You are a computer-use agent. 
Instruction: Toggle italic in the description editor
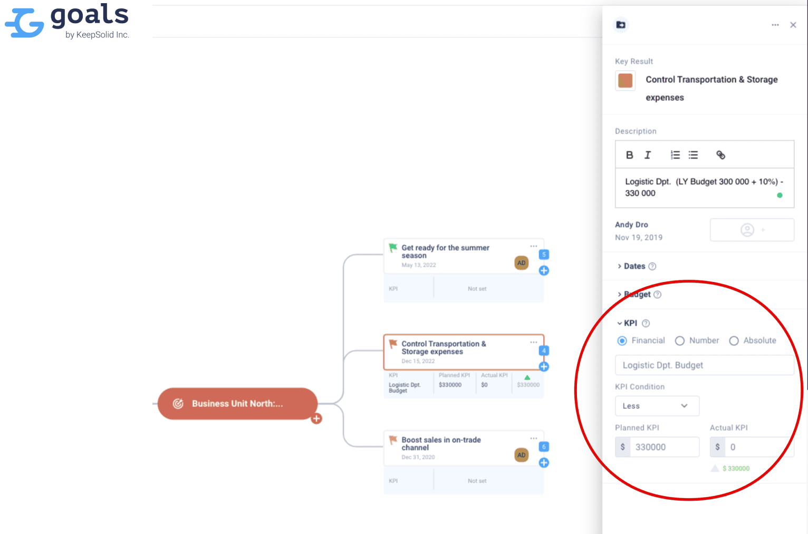pyautogui.click(x=648, y=155)
